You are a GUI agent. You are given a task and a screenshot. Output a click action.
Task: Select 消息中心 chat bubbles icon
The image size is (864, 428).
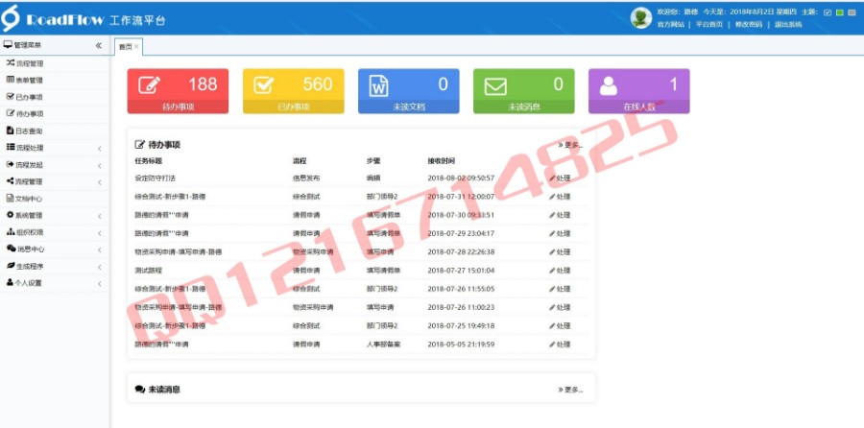click(x=11, y=249)
